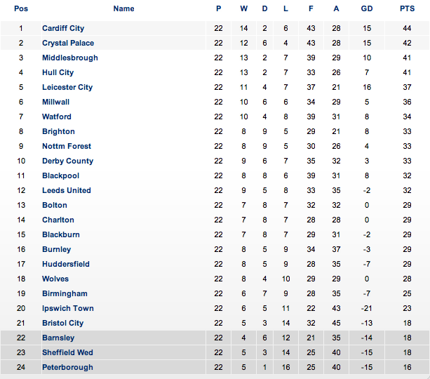Screen dimensions: 430x379
Task: Click the Pos column header
Action: [x=21, y=9]
